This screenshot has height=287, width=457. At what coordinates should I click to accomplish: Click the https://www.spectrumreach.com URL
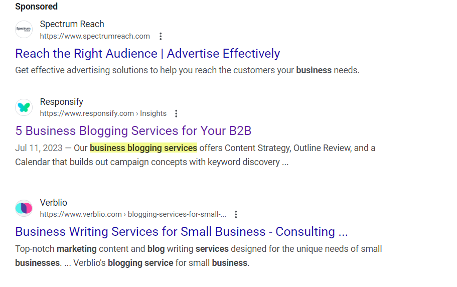coord(95,36)
